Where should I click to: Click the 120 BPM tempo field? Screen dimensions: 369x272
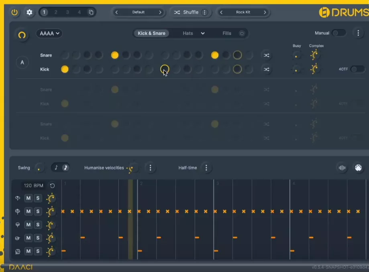34,186
